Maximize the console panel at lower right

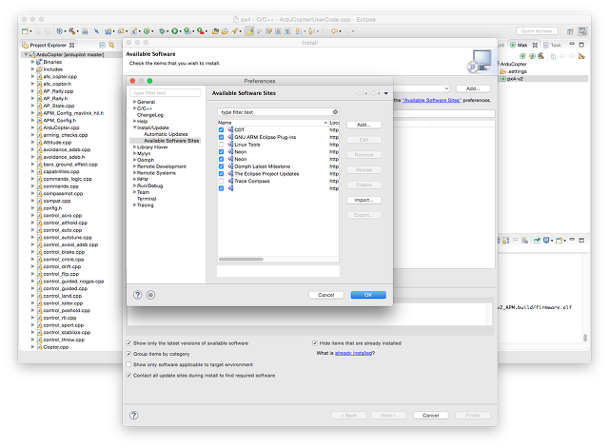point(581,241)
